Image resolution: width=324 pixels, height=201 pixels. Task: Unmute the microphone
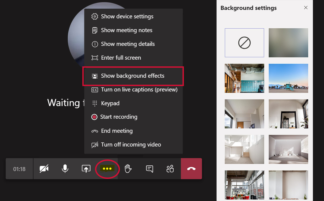(x=65, y=169)
